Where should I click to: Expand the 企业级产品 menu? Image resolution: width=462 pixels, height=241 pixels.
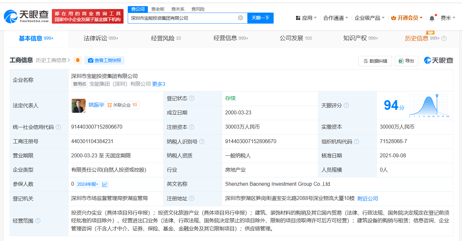pos(369,18)
